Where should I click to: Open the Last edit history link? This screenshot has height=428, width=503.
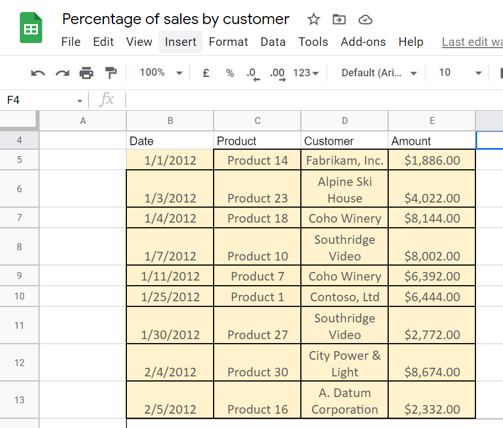coord(472,42)
